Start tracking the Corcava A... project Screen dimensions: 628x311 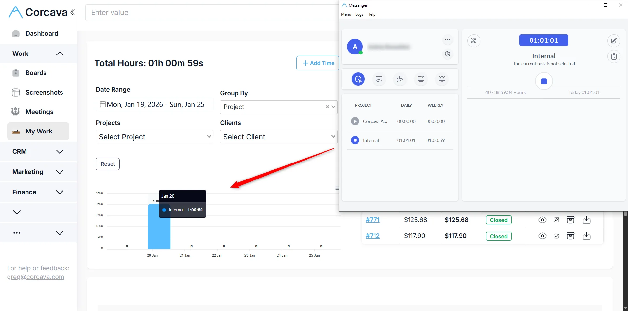[x=355, y=121]
